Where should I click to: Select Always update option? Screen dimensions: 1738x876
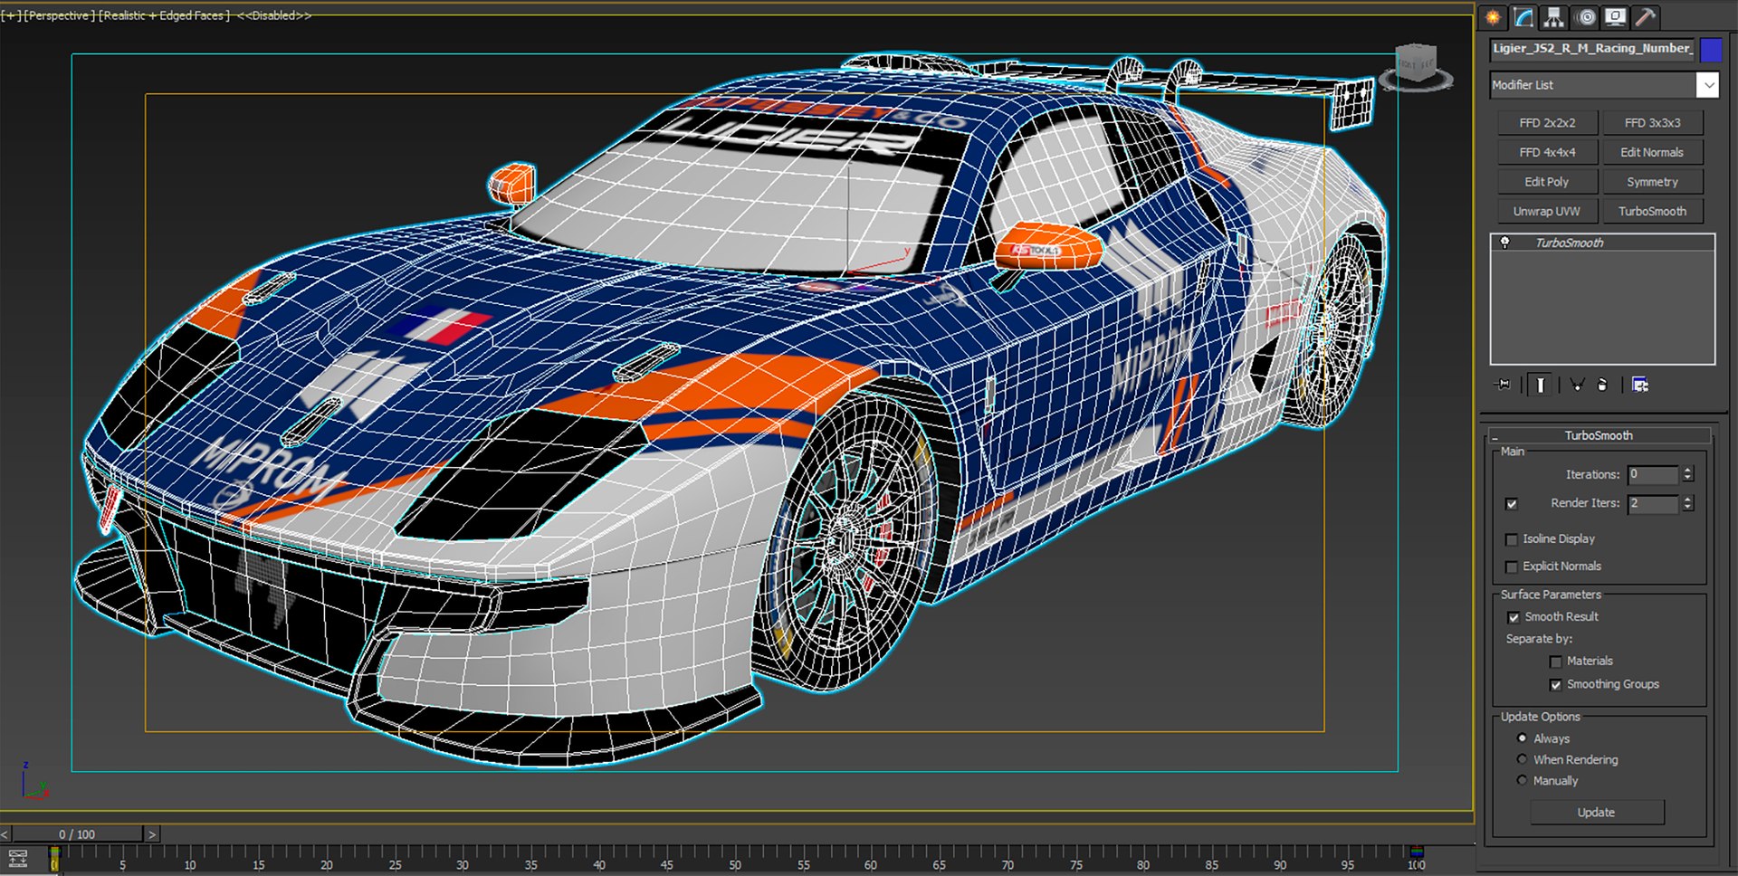[x=1522, y=738]
